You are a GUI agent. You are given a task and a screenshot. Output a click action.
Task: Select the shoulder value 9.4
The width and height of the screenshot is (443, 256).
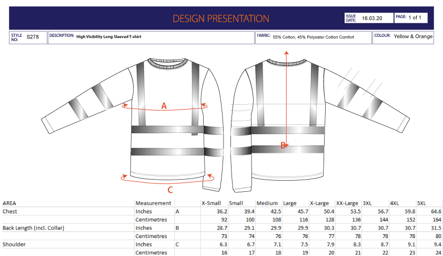(x=437, y=244)
